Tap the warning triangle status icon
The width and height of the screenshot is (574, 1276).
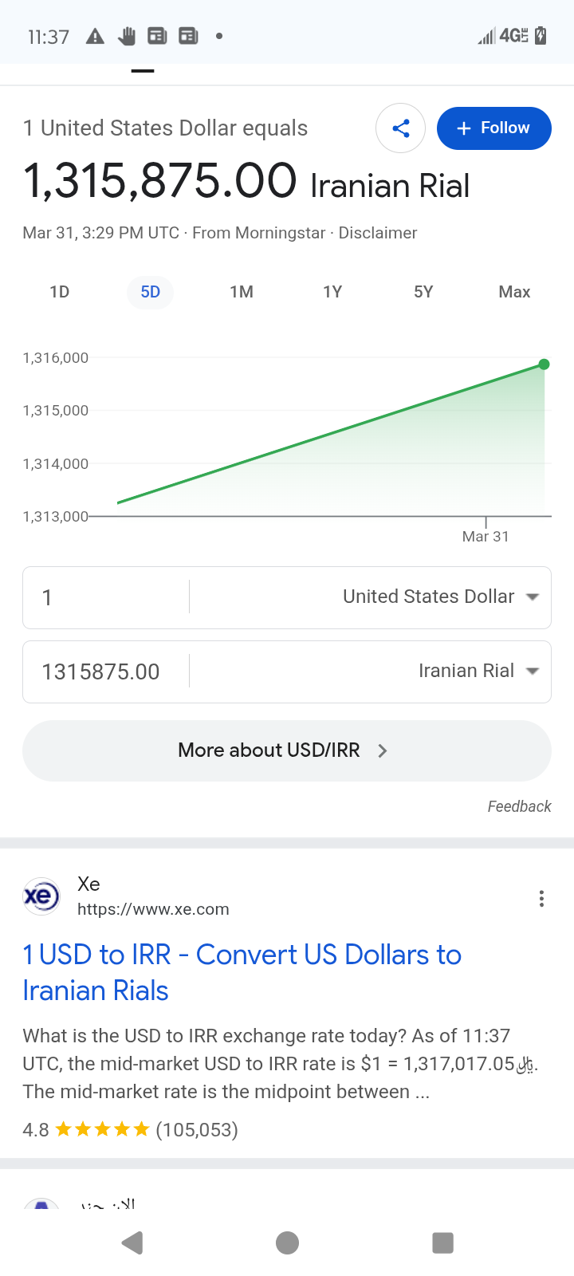(95, 36)
